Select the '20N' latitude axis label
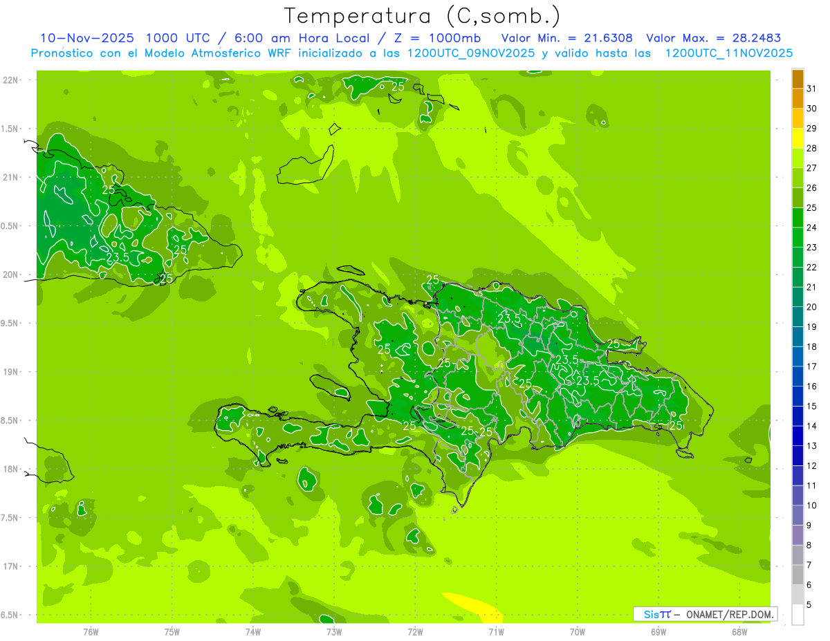Viewport: 830px width, 641px height. 11,275
